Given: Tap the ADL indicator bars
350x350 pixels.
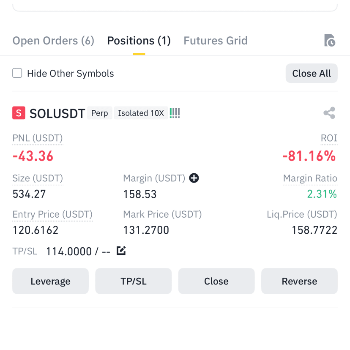Looking at the screenshot, I should click(175, 113).
